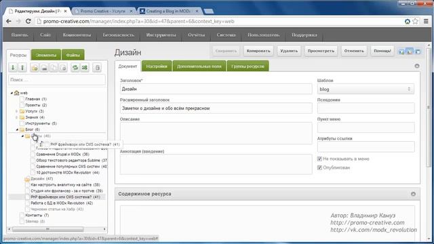This screenshot has width=434, height=244.
Task: Click into the Аннотация (введение) textarea
Action: pyautogui.click(x=216, y=164)
